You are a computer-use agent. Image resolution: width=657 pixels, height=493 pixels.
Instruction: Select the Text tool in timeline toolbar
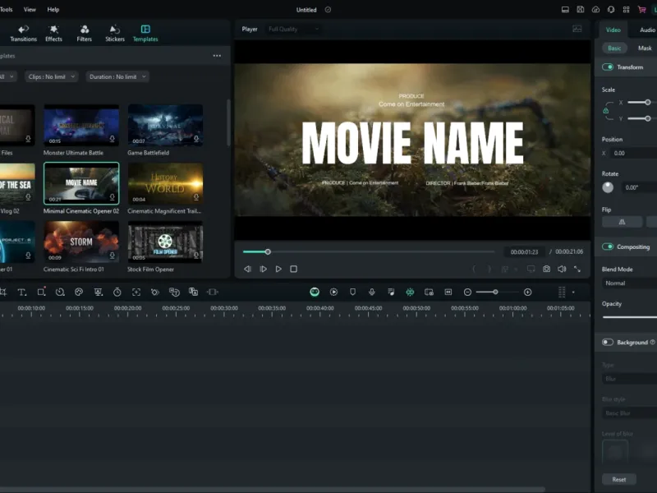[x=22, y=293]
